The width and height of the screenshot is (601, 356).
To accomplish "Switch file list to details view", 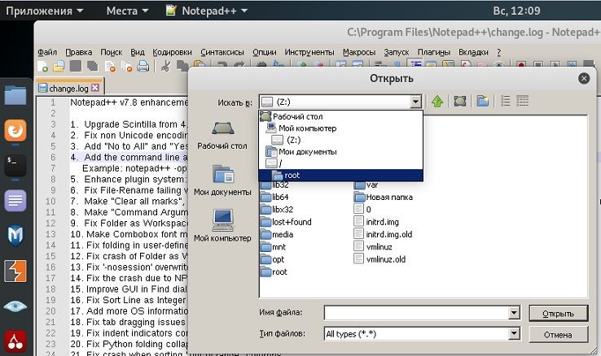I will [523, 101].
